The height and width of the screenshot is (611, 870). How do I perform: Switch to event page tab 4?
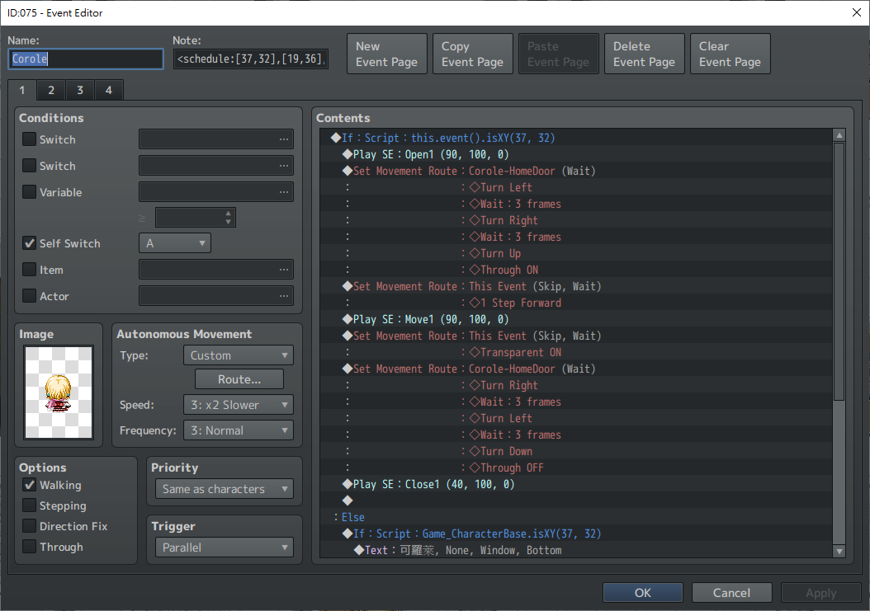(x=109, y=90)
